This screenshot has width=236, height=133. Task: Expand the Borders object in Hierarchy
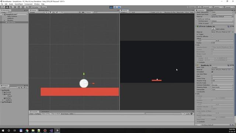(4, 20)
